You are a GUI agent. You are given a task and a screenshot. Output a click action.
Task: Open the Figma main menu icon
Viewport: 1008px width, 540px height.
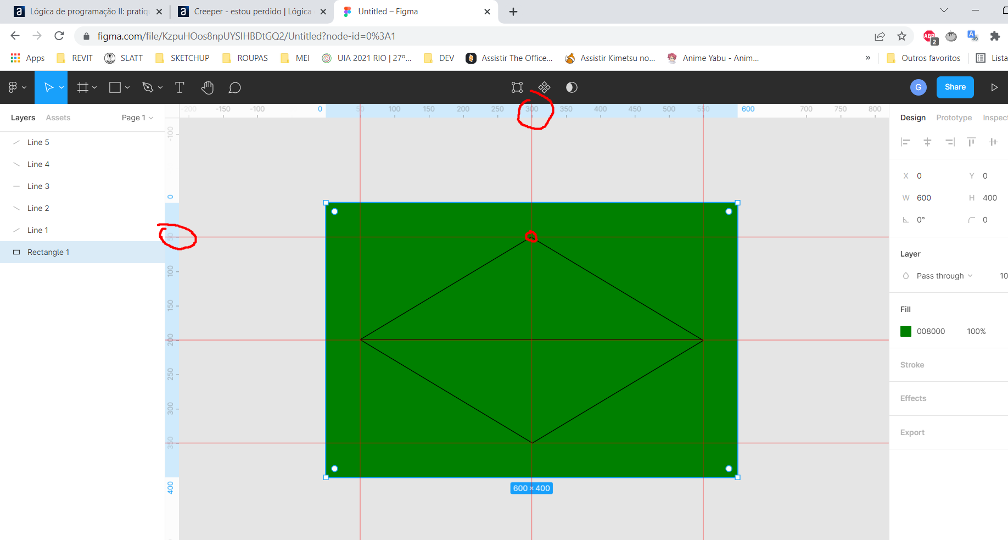pyautogui.click(x=13, y=87)
